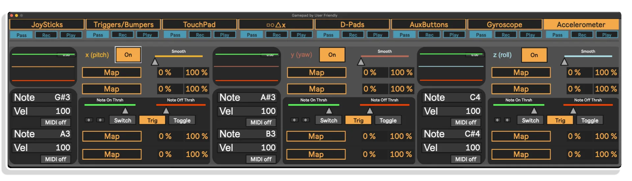The height and width of the screenshot is (181, 632).
Task: Click the Note A3 field
Action: coord(42,134)
